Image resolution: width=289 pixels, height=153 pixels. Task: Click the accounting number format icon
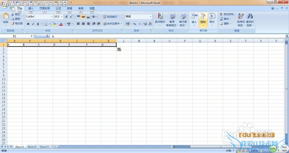click(127, 24)
